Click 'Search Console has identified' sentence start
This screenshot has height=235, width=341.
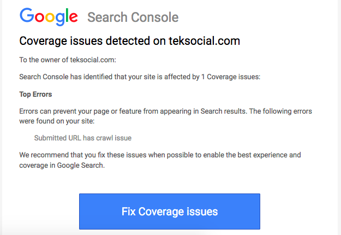pos(65,77)
